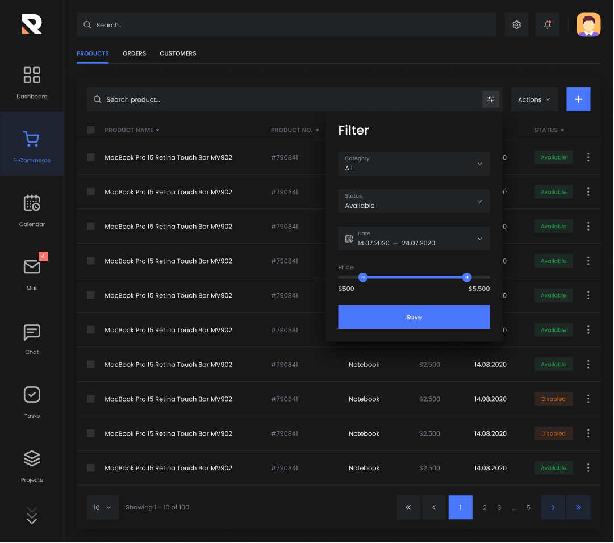Open the three-dot menu of the second product row

[588, 192]
